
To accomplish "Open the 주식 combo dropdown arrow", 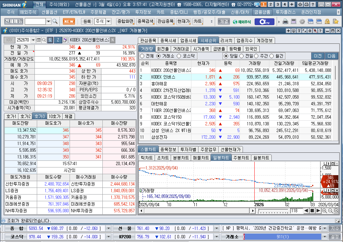I will 108,21.
